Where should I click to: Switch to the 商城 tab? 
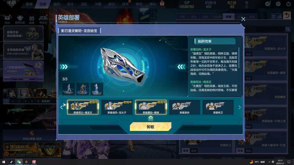click(x=29, y=4)
